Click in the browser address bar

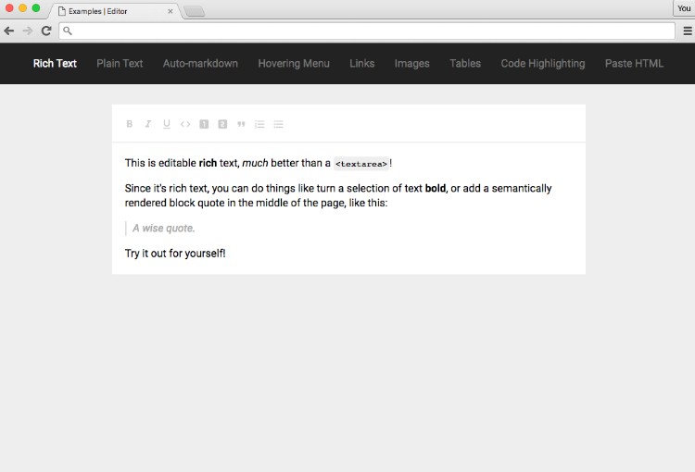pyautogui.click(x=371, y=31)
